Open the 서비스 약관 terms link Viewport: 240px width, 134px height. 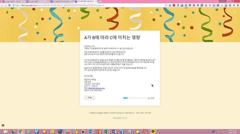[140, 113]
